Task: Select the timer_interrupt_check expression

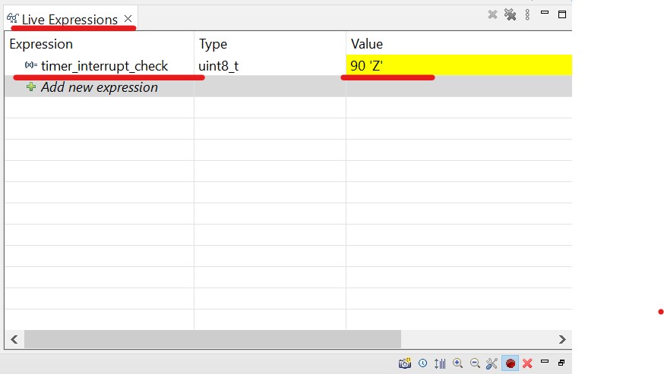Action: click(x=104, y=65)
